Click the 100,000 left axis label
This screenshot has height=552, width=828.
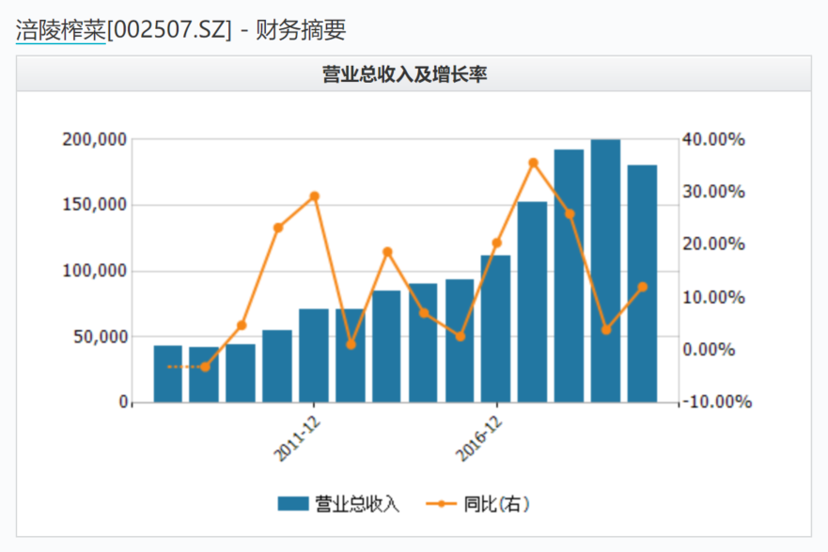point(95,271)
